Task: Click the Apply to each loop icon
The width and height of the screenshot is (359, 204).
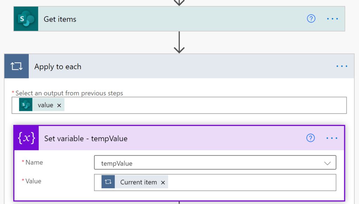Action: coord(16,66)
